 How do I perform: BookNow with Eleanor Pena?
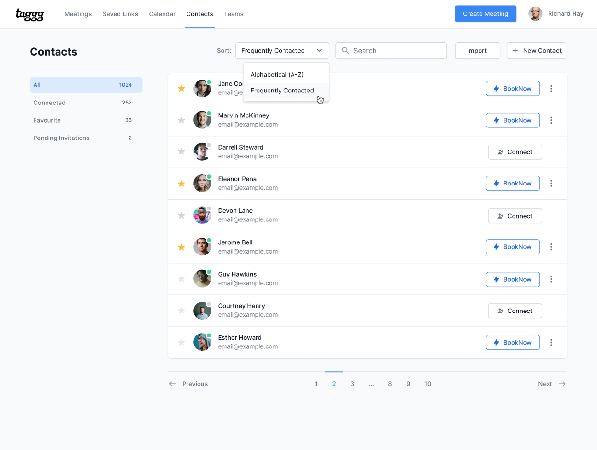click(x=513, y=184)
